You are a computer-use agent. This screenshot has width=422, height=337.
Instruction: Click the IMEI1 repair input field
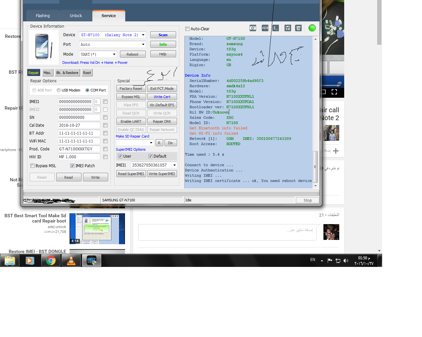[x=75, y=102]
